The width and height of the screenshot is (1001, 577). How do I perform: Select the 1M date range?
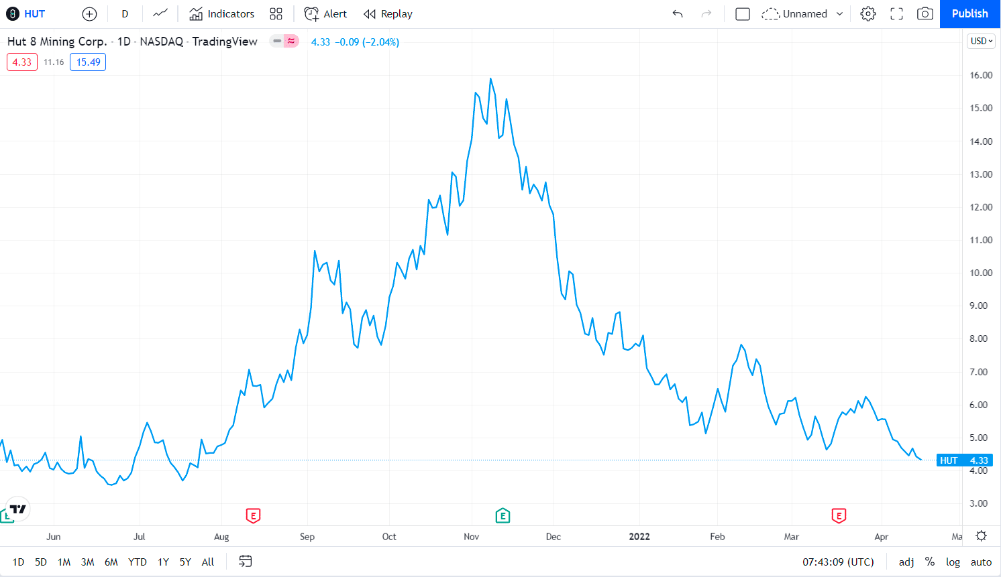64,562
